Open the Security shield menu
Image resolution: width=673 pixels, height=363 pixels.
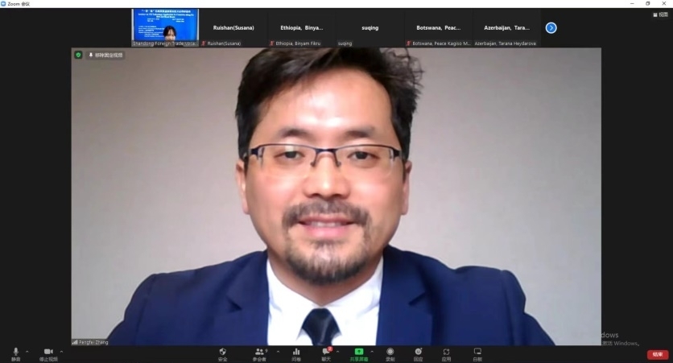[222, 353]
